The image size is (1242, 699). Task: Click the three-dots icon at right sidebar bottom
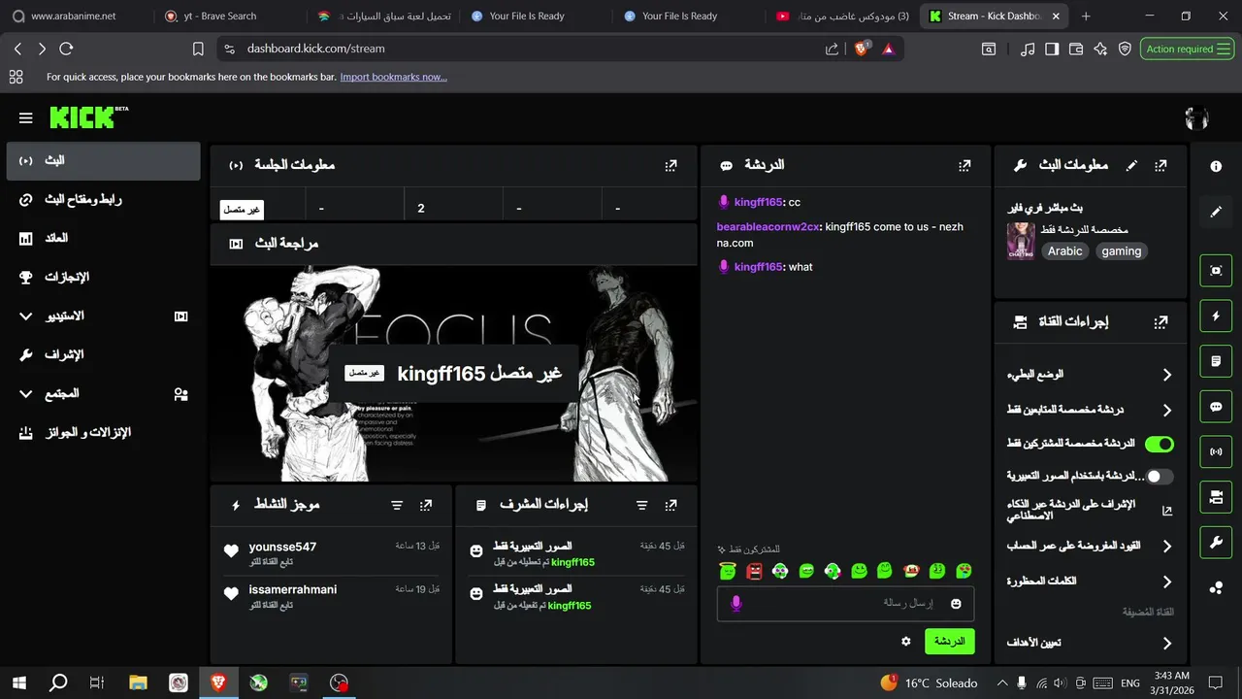1216,587
